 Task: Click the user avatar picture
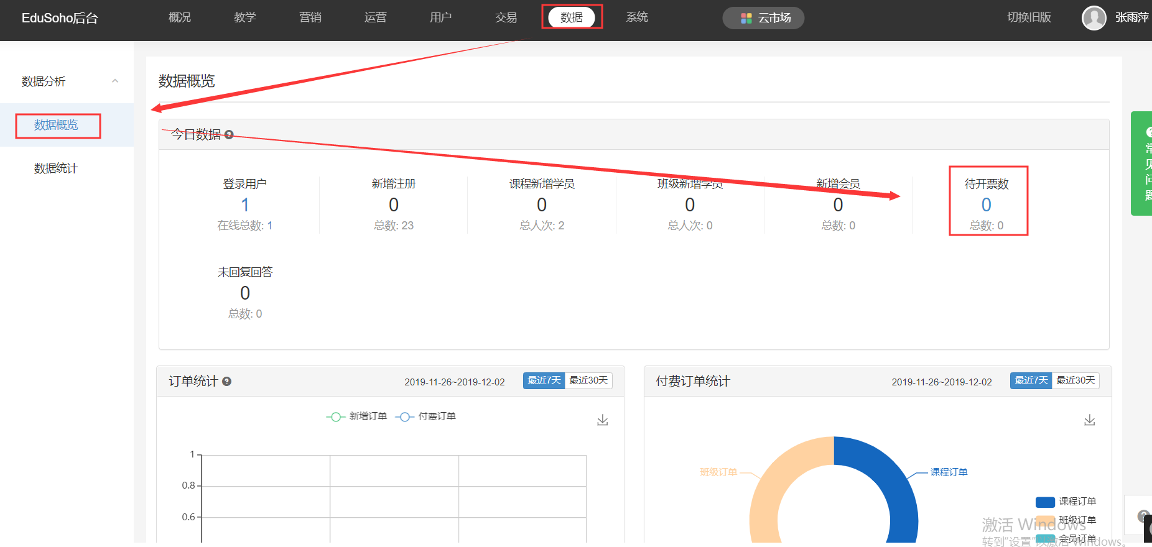point(1094,18)
